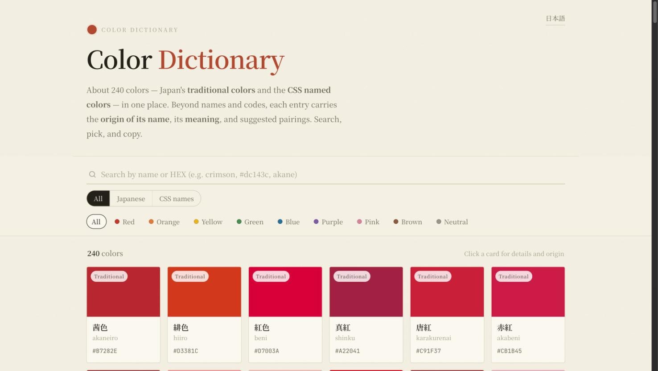Filter colors by Yellow
This screenshot has width=658, height=371.
[208, 222]
